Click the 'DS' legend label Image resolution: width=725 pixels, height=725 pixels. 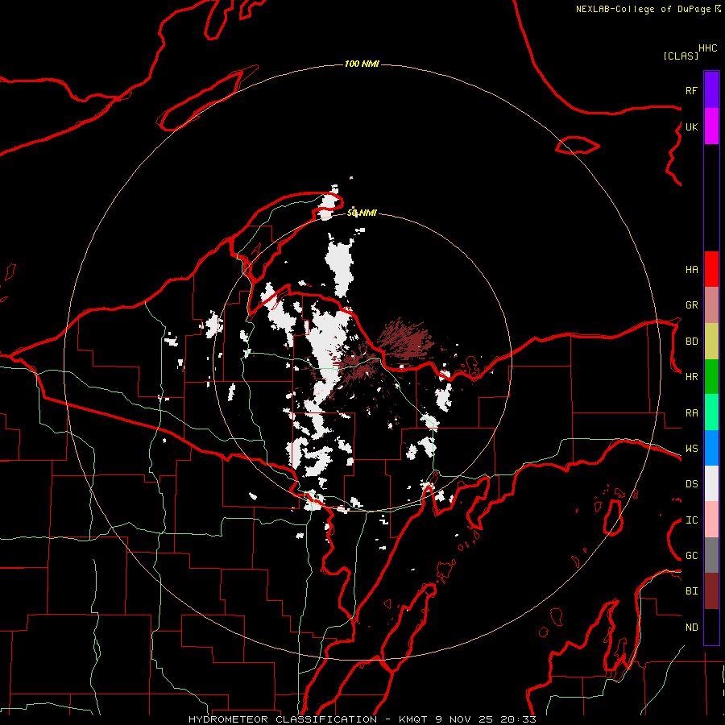[691, 484]
